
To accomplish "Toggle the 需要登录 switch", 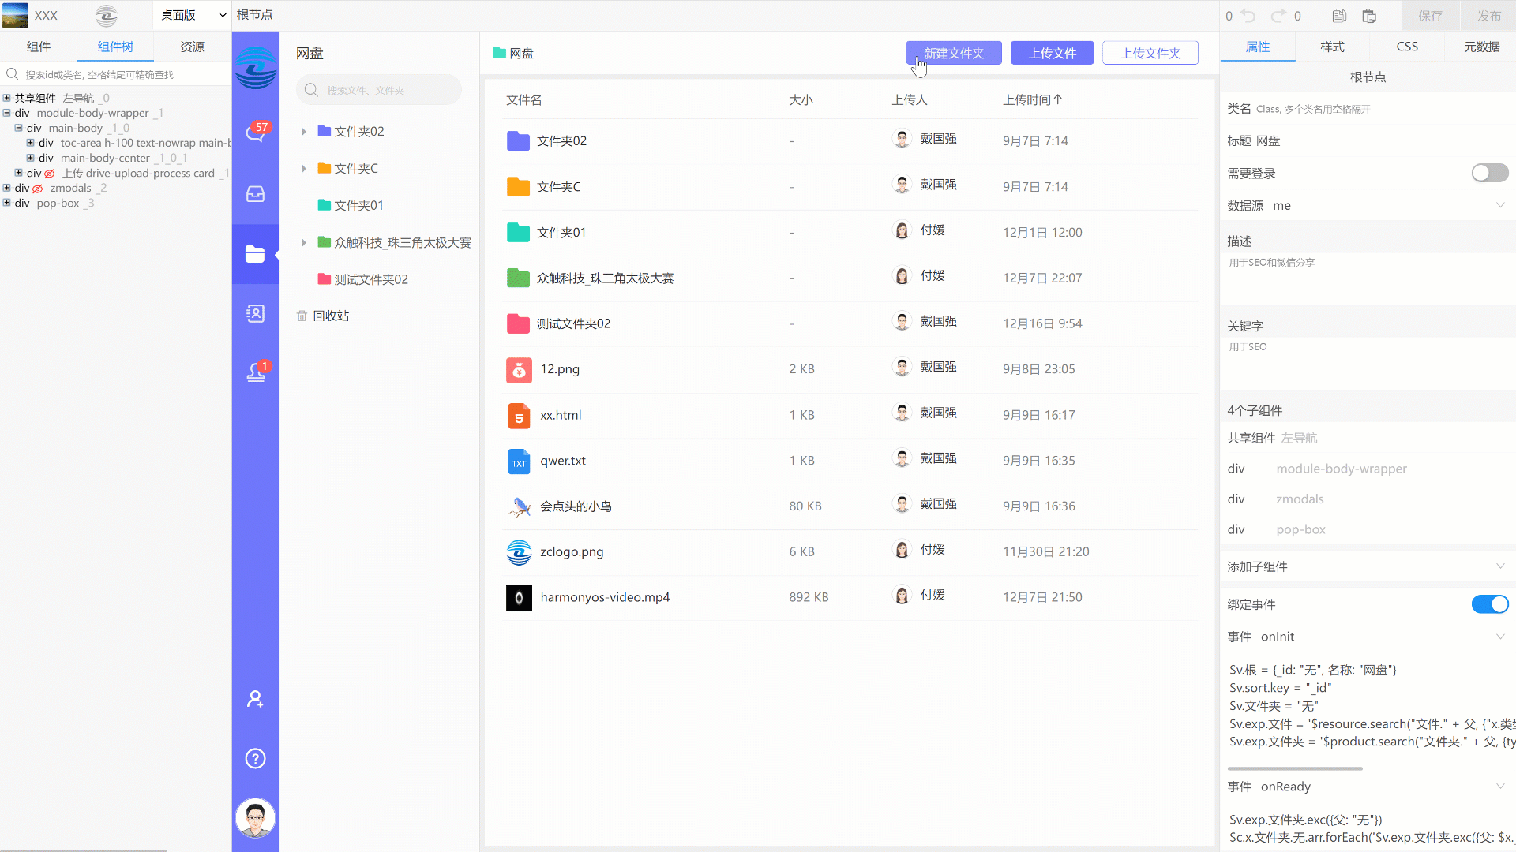I will 1489,173.
